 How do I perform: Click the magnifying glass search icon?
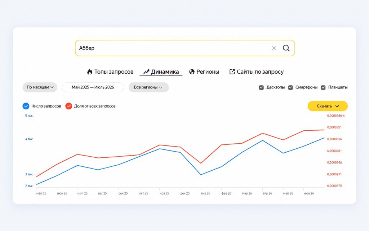[x=286, y=48]
